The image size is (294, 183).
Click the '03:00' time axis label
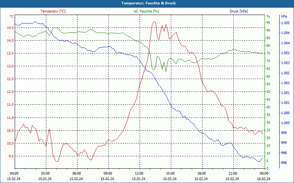[x=45, y=173]
